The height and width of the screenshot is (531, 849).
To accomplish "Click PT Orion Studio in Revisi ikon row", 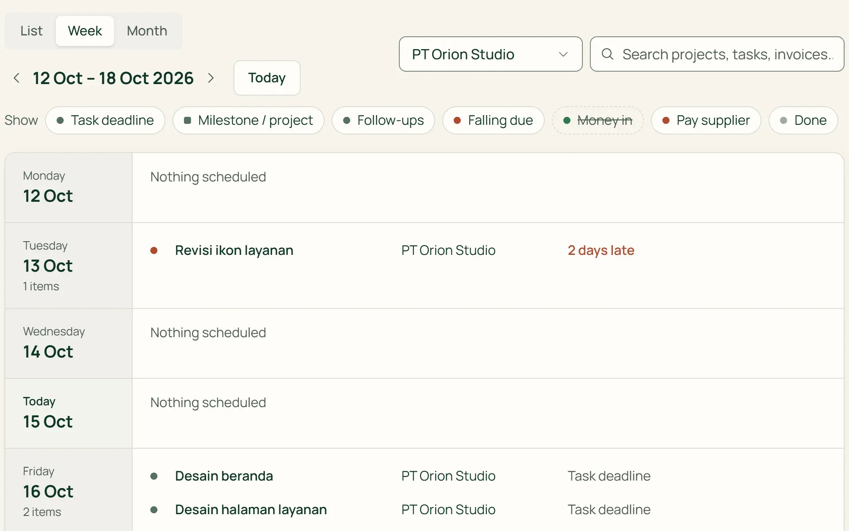I will (448, 250).
